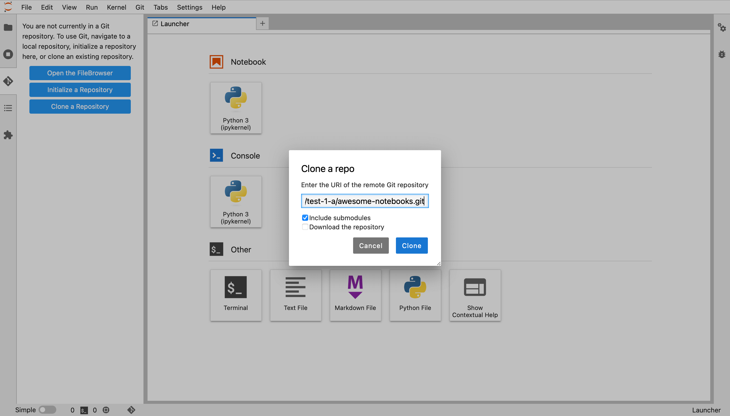This screenshot has height=416, width=730.
Task: Enable the Download the repository checkbox
Action: (305, 227)
